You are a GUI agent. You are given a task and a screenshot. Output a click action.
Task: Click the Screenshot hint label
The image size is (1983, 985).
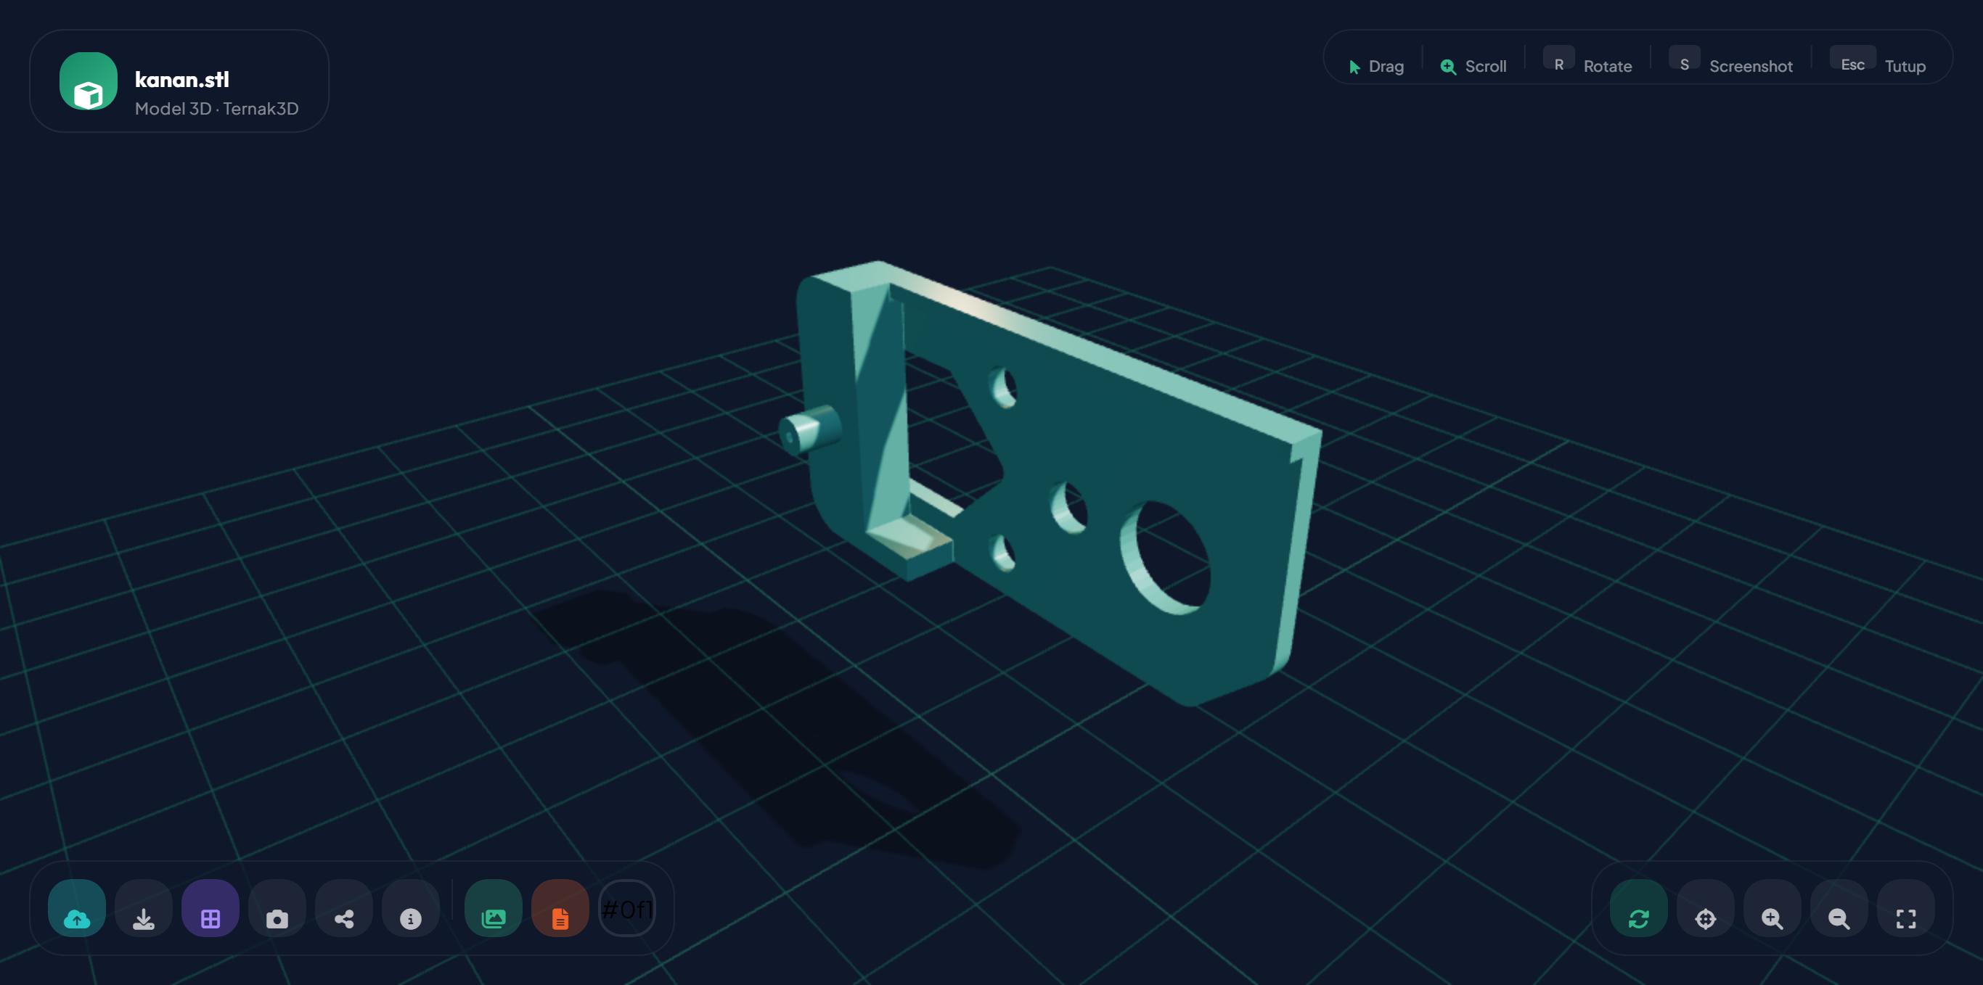pos(1751,66)
